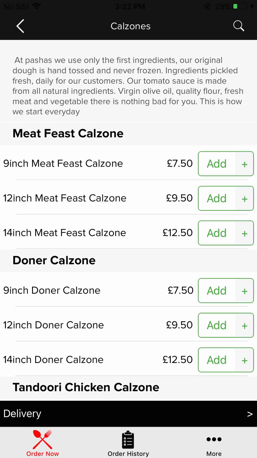257x458 pixels.
Task: Add 9inch Doner Calzone to order
Action: coord(217,291)
